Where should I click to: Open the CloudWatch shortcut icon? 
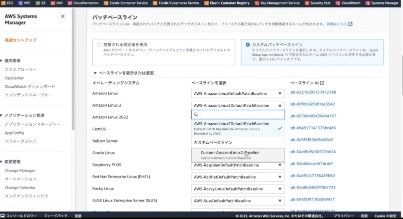tap(338, 3)
